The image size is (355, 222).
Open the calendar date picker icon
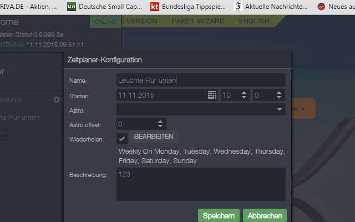(212, 95)
